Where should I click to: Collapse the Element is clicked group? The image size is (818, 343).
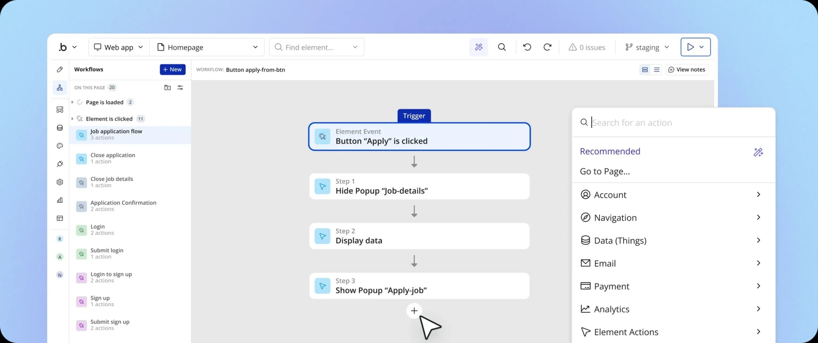[72, 119]
